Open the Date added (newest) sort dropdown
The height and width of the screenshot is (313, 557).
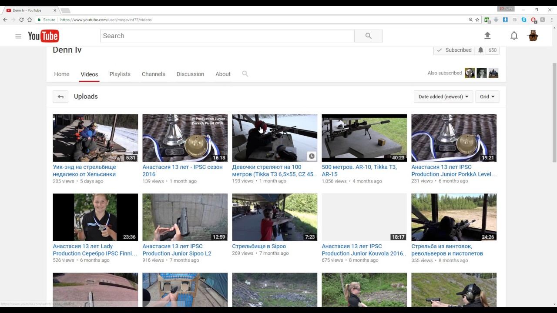point(443,97)
